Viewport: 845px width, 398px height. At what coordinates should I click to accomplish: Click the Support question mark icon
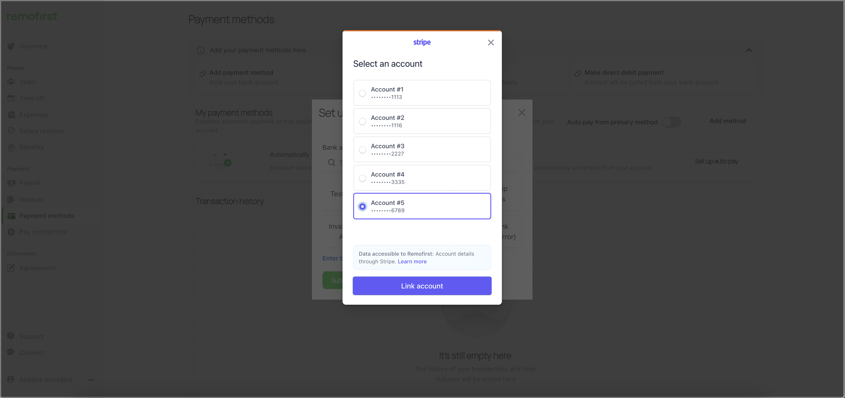(11, 336)
